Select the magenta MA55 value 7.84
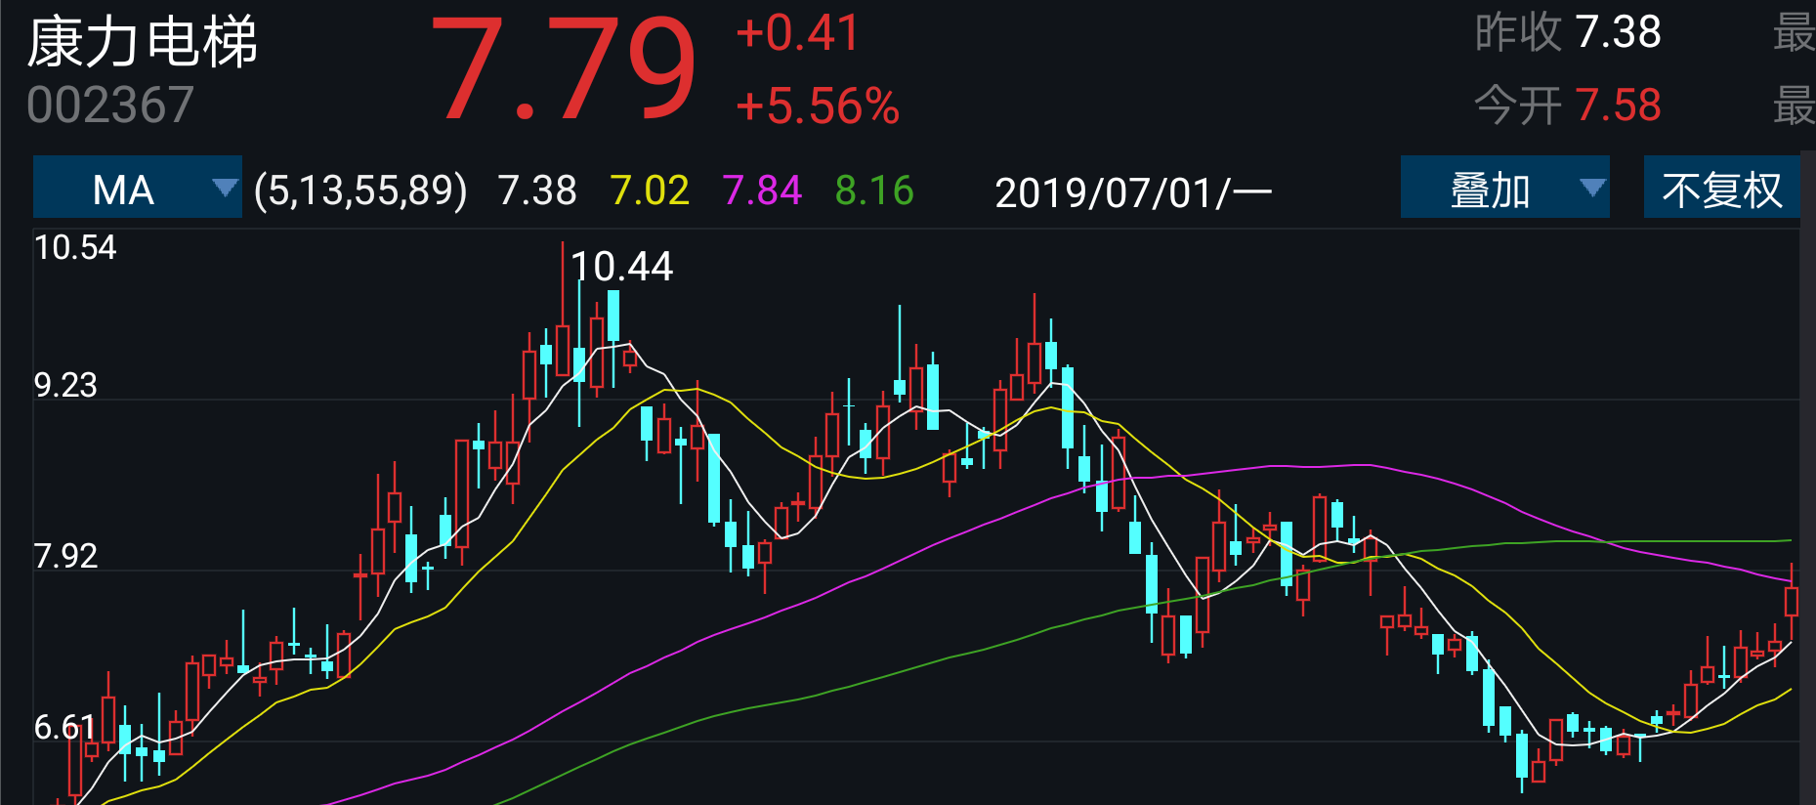This screenshot has height=805, width=1816. click(x=762, y=190)
